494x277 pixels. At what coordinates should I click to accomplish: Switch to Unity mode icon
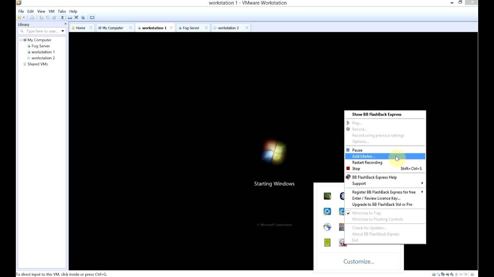83,17
